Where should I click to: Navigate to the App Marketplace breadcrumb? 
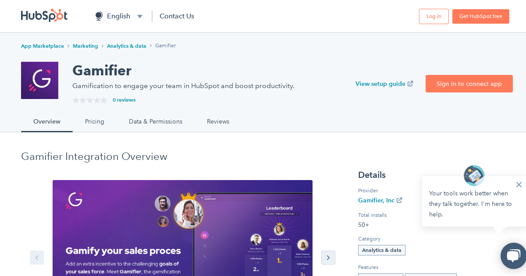click(x=43, y=46)
